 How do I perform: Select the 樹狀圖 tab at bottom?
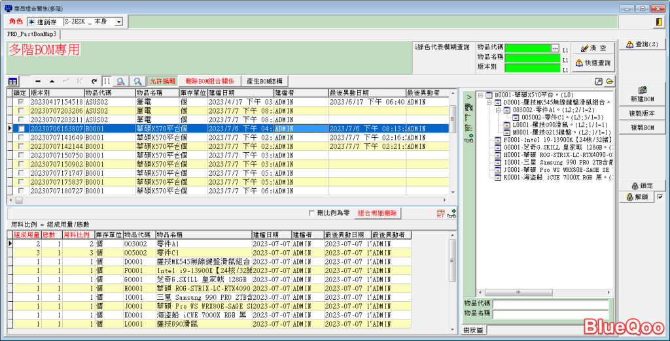coord(473,331)
